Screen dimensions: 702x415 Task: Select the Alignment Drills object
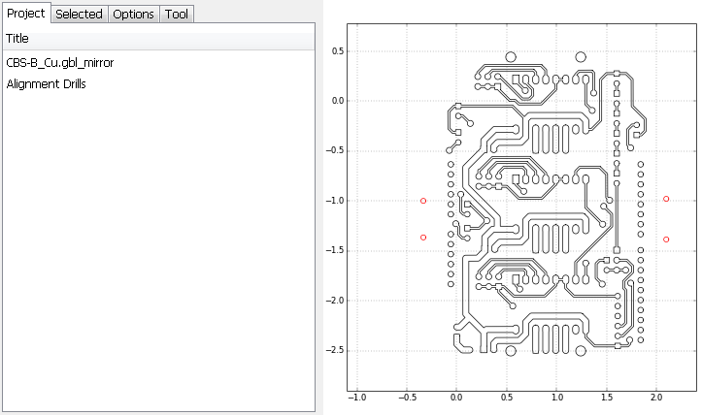(x=46, y=83)
